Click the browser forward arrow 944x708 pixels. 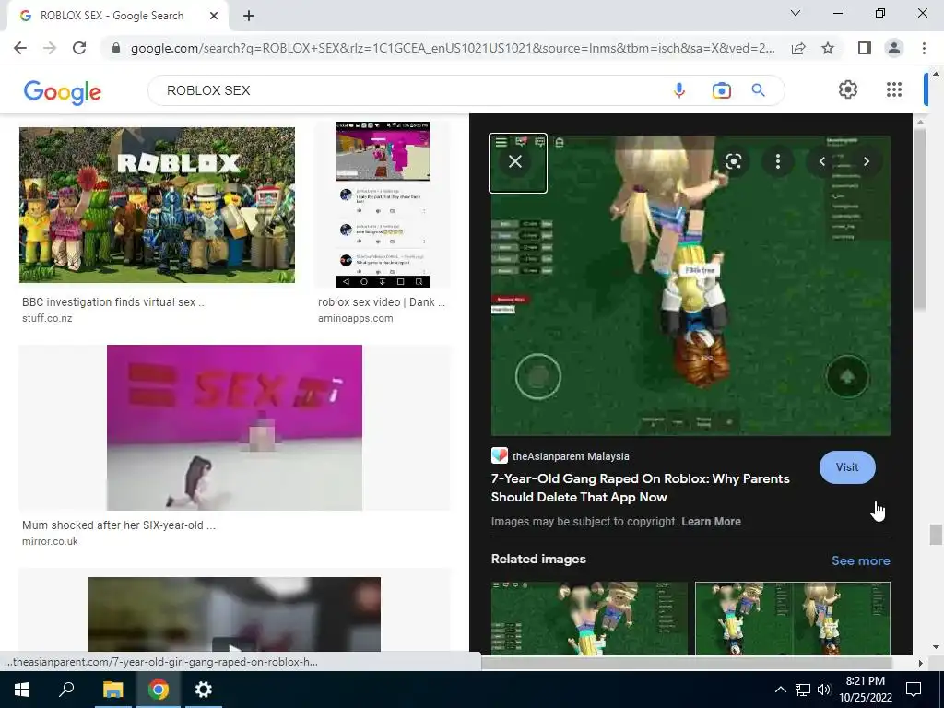[x=50, y=48]
